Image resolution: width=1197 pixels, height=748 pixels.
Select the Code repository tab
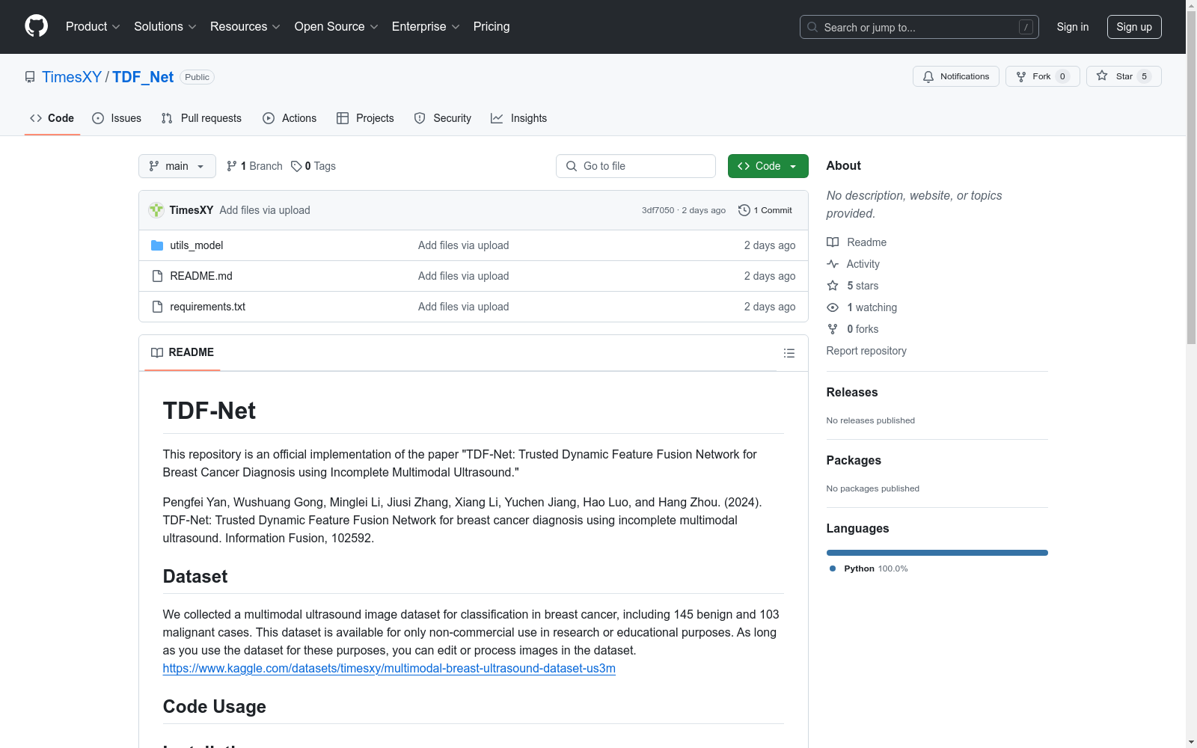(52, 118)
